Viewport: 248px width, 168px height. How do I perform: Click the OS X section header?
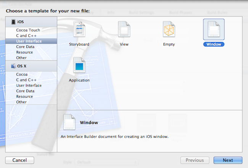pyautogui.click(x=31, y=66)
